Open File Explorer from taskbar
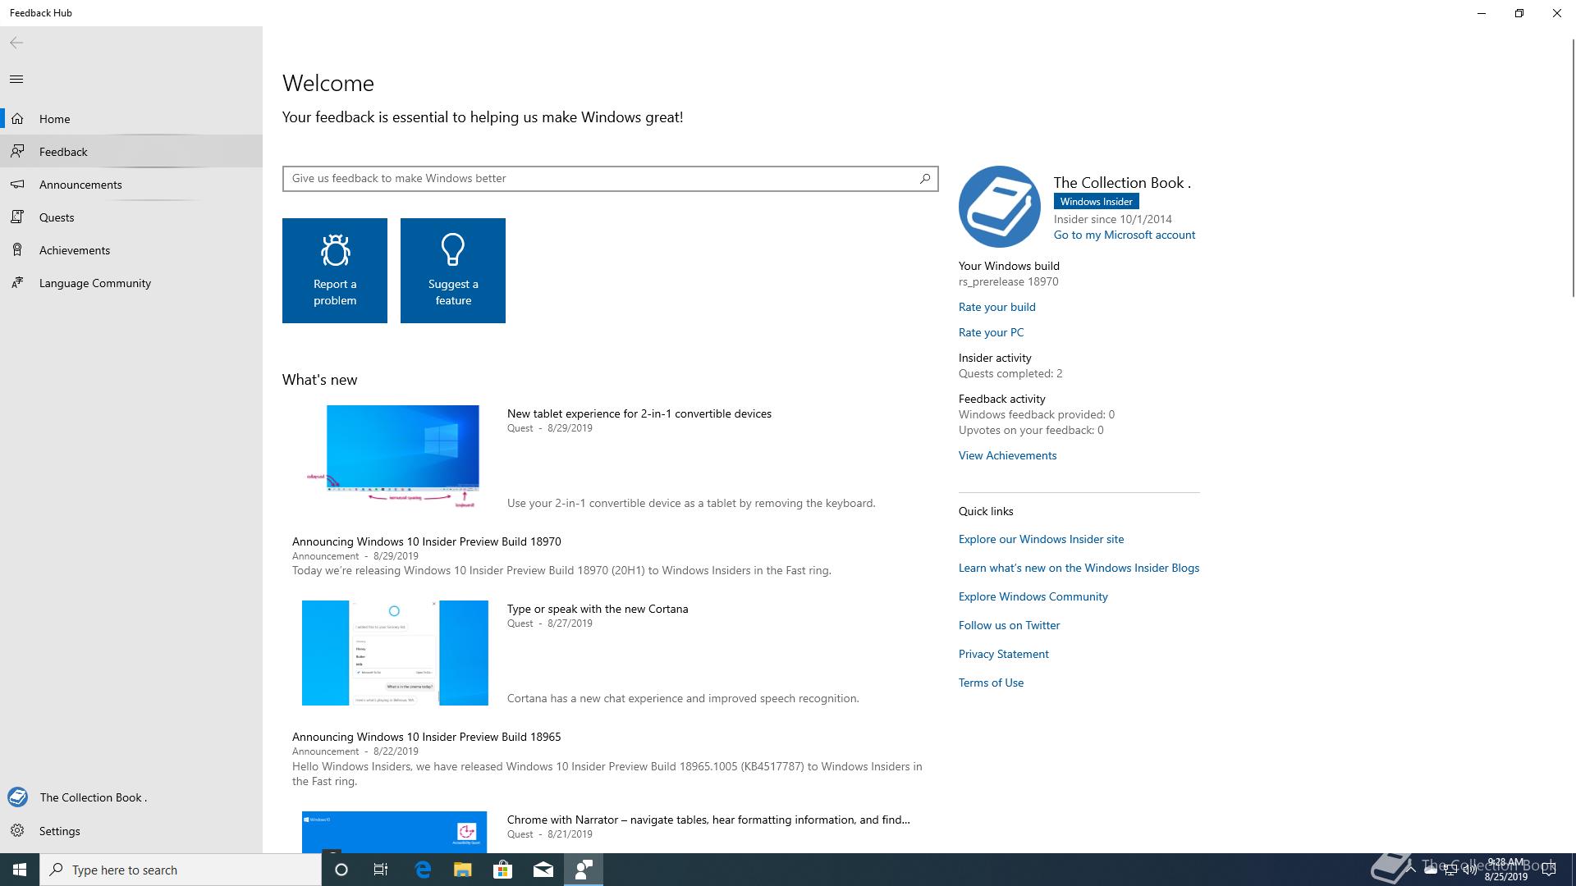Screen dimensions: 1576x886 (463, 870)
